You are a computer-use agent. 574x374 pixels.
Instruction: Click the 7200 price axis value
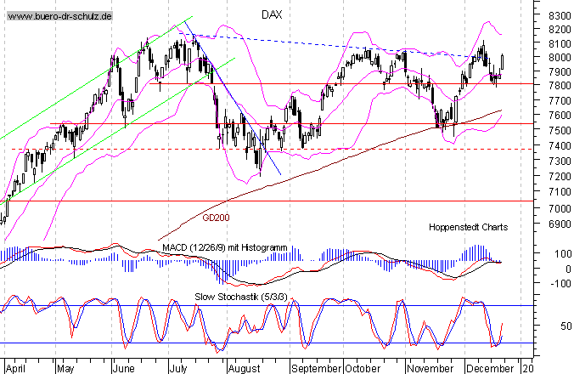(560, 176)
